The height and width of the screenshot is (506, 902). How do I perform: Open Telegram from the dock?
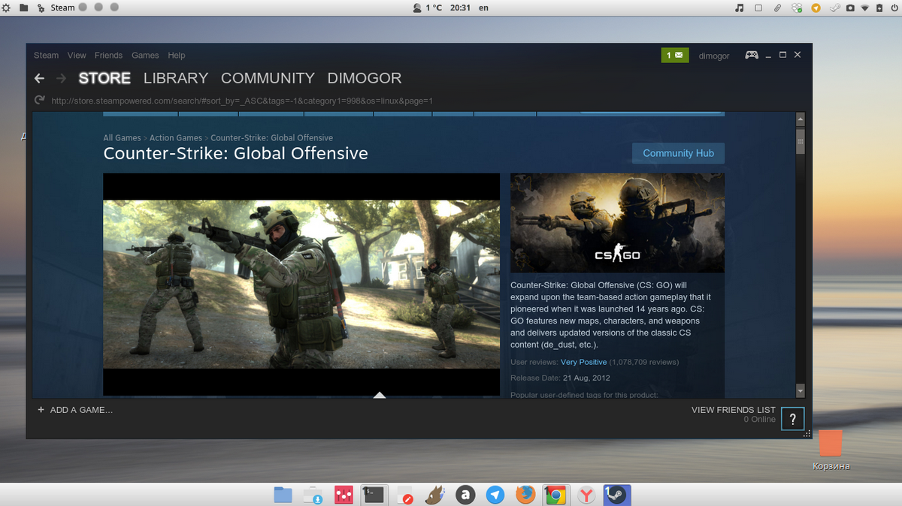495,495
